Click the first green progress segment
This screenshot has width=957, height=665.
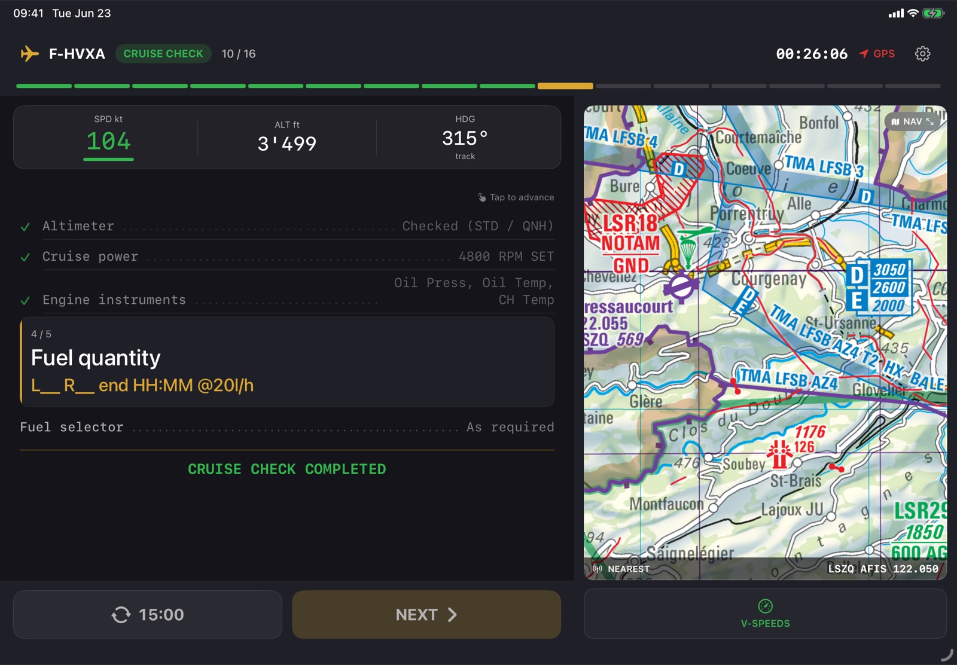point(44,86)
